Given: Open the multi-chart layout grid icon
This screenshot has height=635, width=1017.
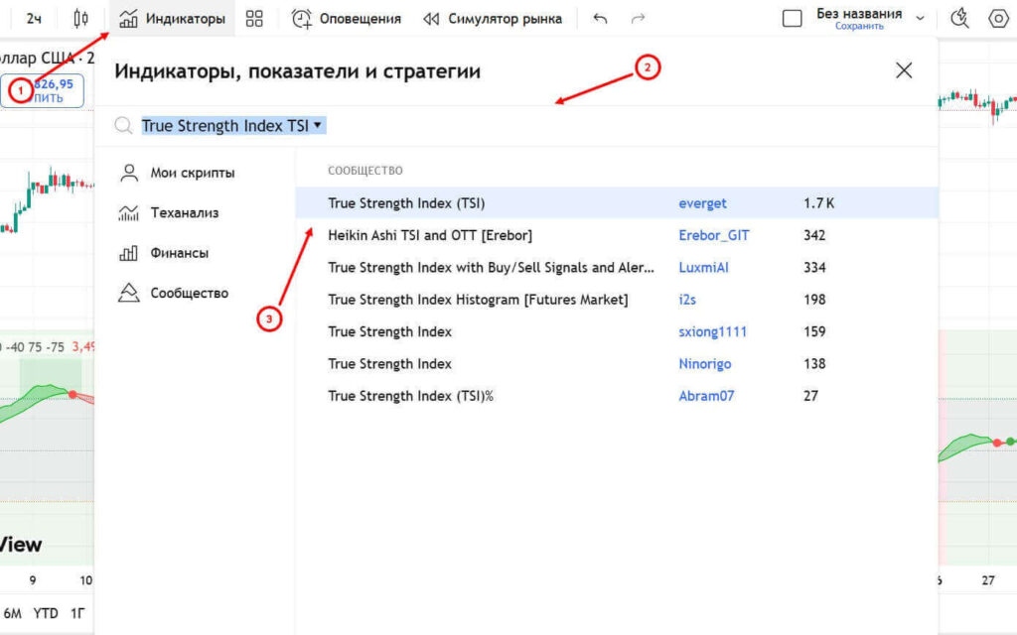Looking at the screenshot, I should click(x=254, y=18).
